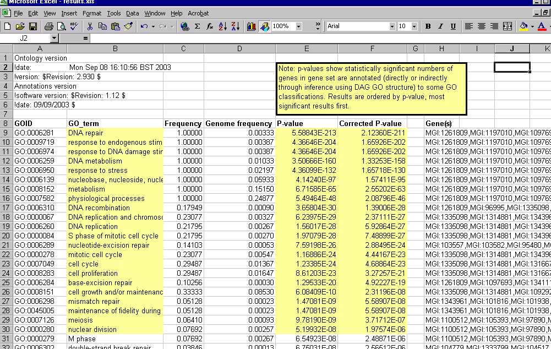Click the Save disk icon

[33, 26]
